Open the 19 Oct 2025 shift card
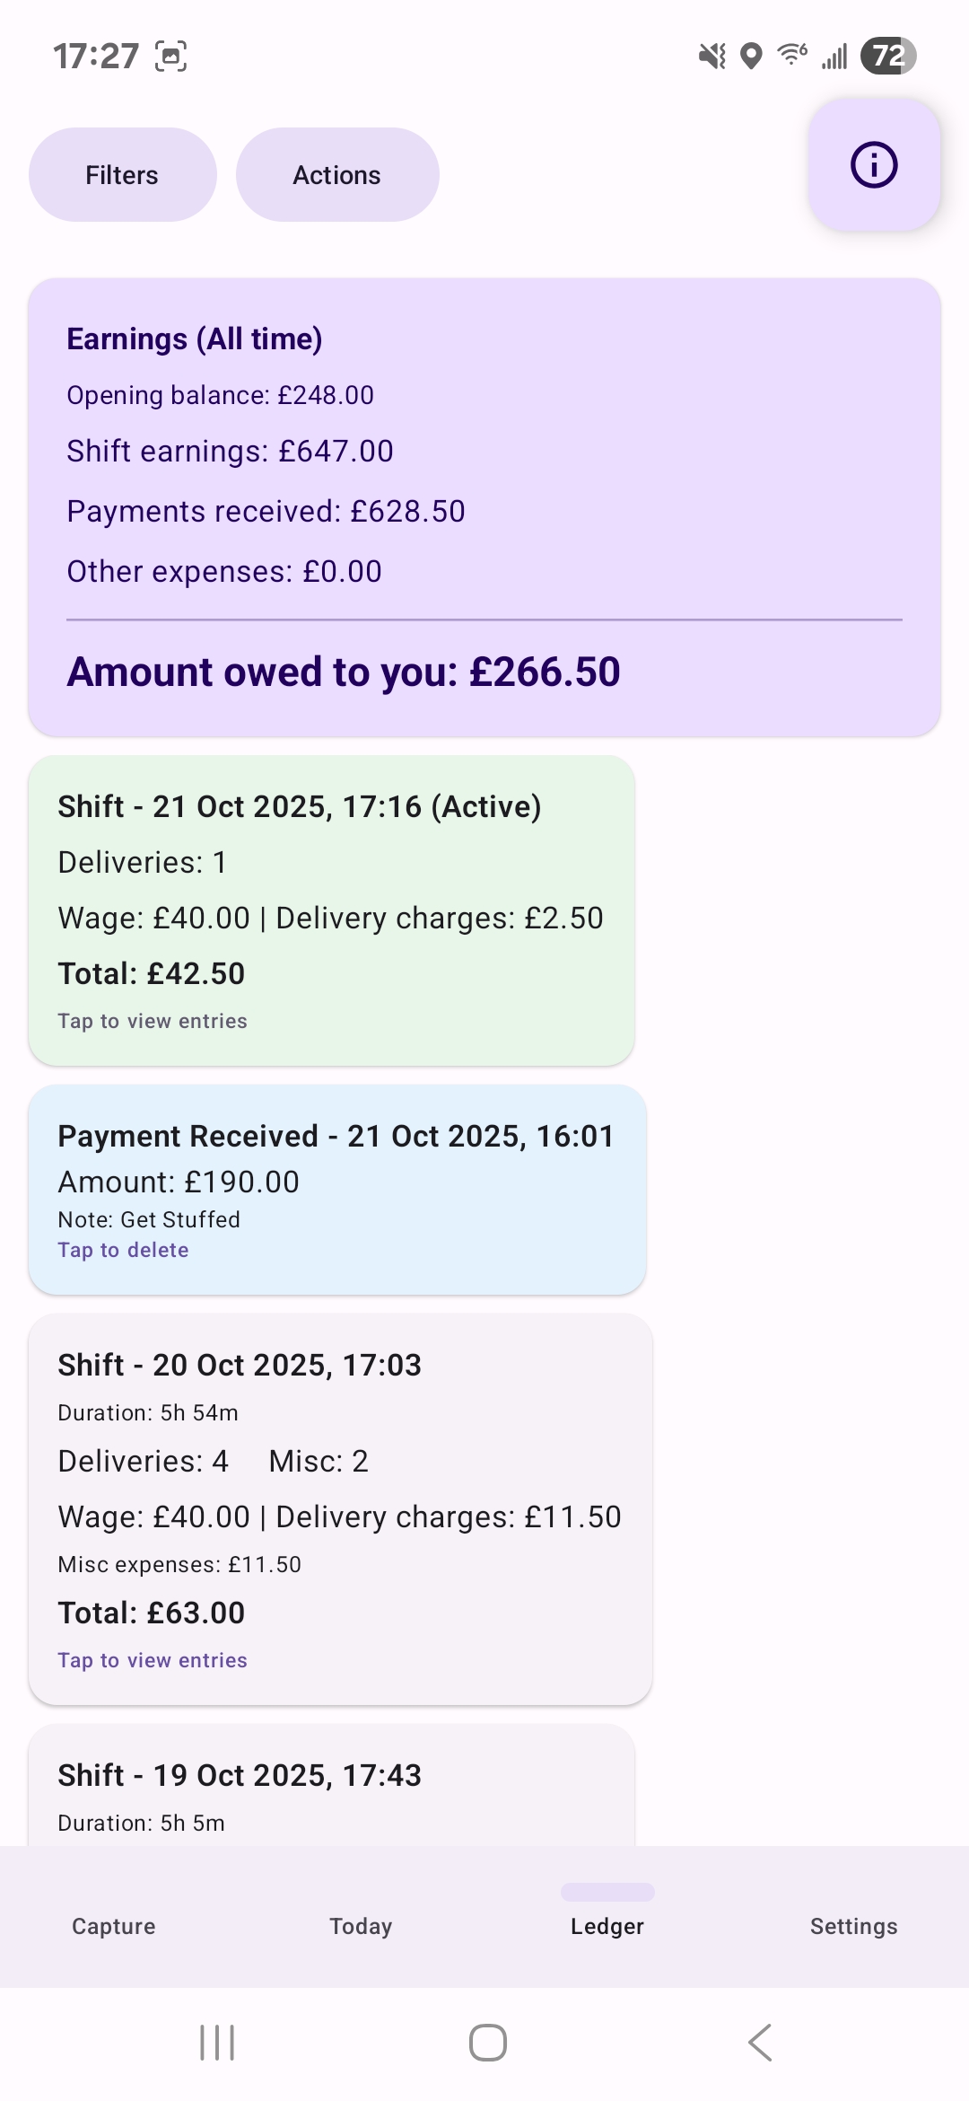The image size is (969, 2101). coord(331,1787)
